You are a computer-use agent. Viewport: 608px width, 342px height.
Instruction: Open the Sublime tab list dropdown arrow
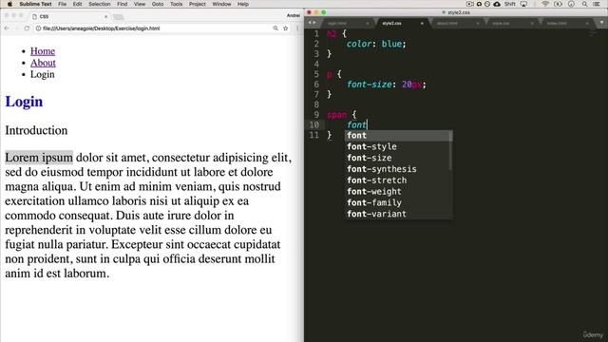[601, 23]
